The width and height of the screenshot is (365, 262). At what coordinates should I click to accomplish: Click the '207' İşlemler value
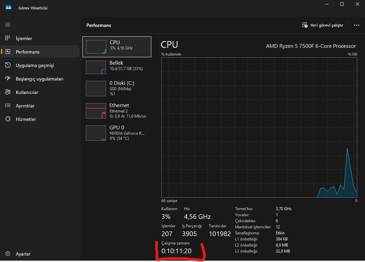(x=167, y=234)
